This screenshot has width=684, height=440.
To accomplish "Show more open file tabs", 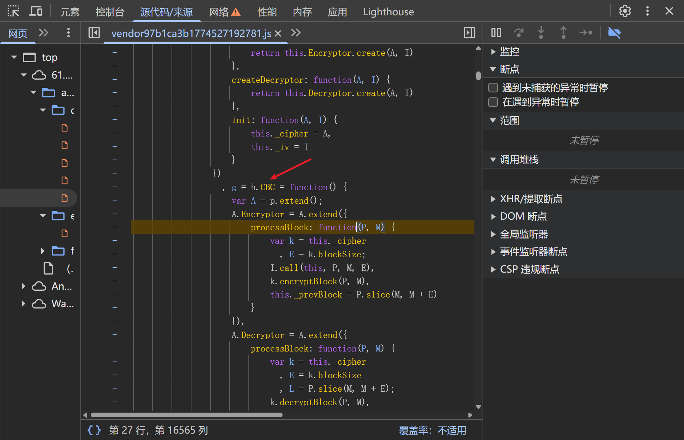I will (x=296, y=33).
